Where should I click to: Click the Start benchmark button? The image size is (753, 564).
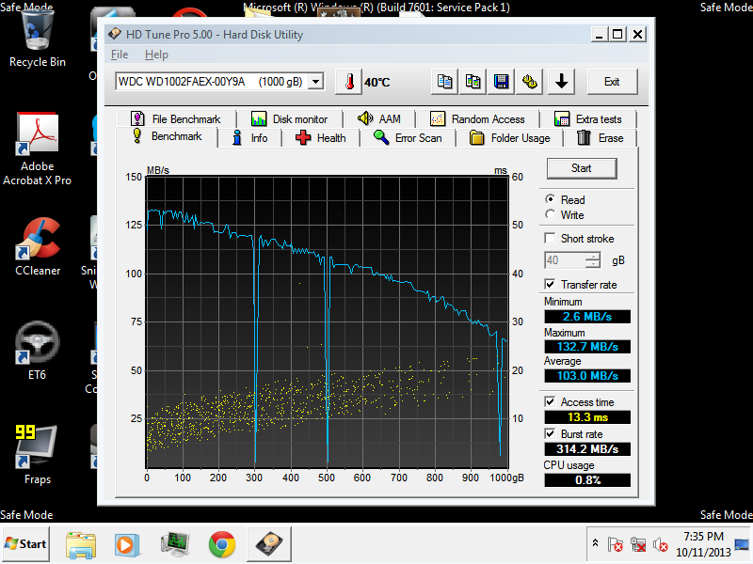pos(582,168)
